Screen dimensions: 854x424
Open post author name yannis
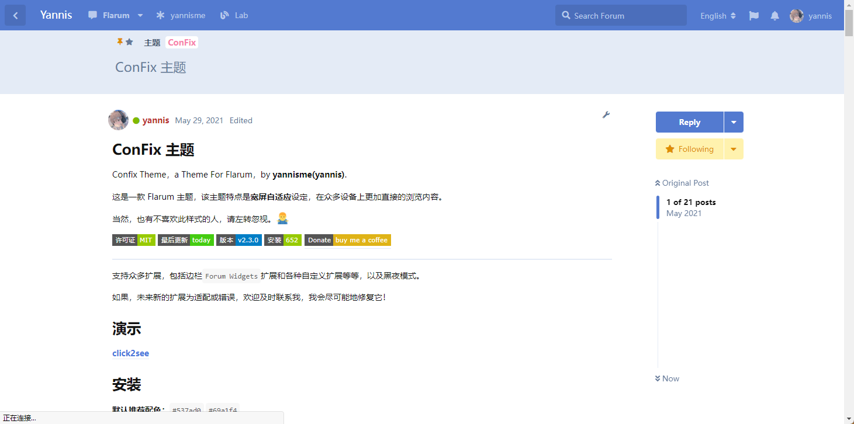pyautogui.click(x=155, y=120)
